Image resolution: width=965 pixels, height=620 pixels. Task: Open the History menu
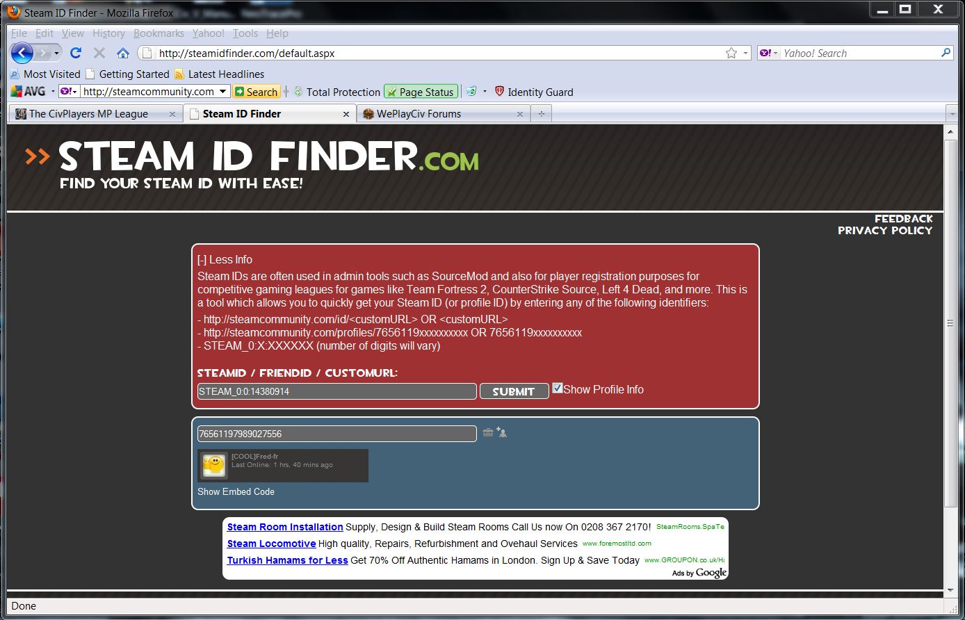click(108, 33)
